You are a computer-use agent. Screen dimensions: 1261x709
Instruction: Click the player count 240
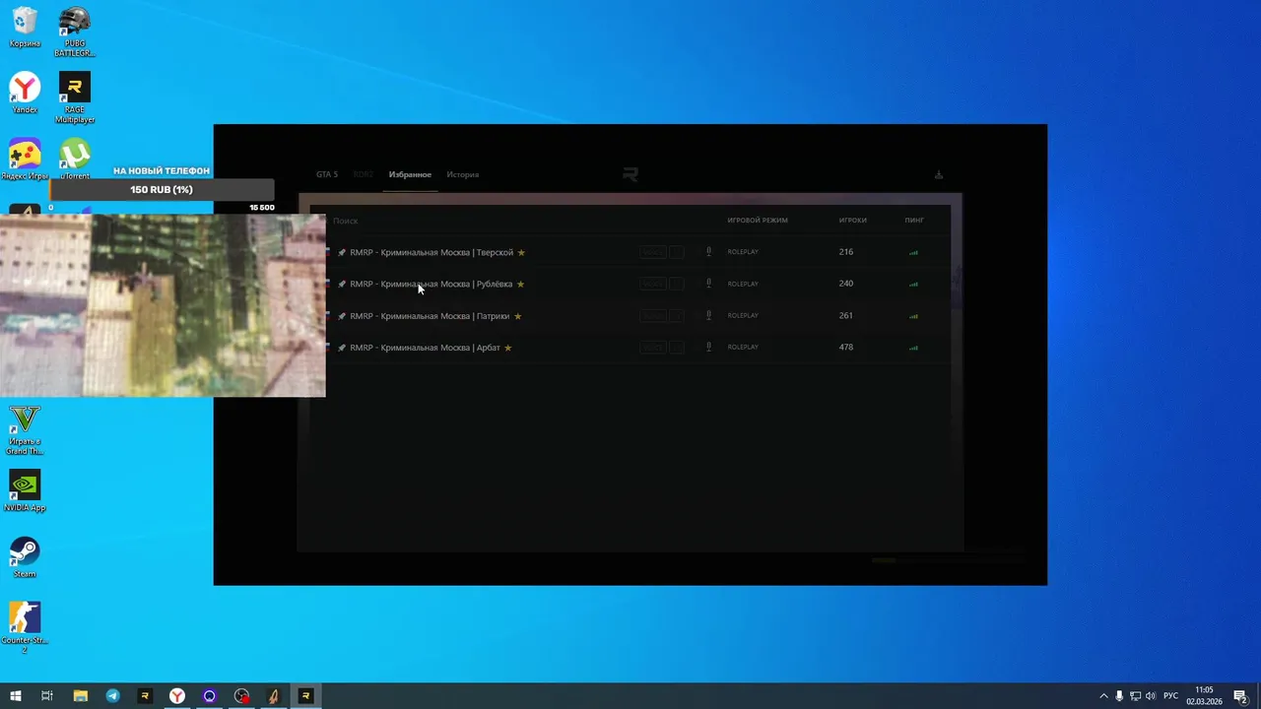(x=846, y=284)
